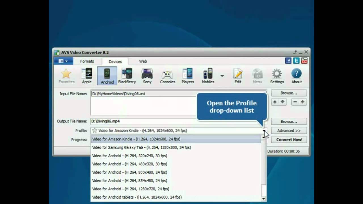Click Browse for input file
363x204 pixels.
[x=289, y=93]
